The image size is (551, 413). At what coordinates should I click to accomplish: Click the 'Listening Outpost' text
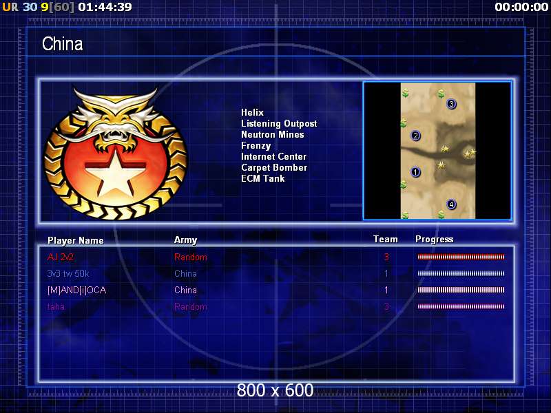click(279, 124)
